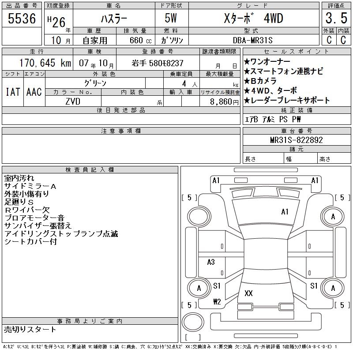Viewport: 353px width, 353px height.
Task: Select the first registration year H26
Action: pyautogui.click(x=56, y=22)
